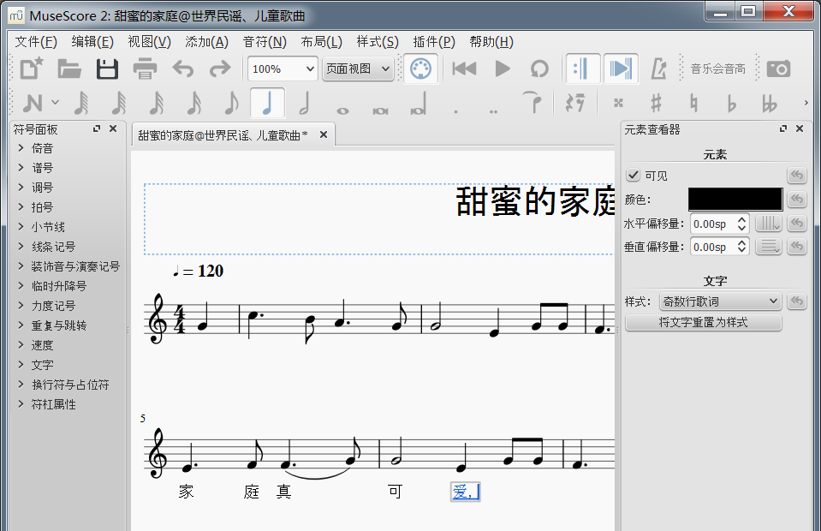Open the 页面视图 view mode dropdown
This screenshot has height=531, width=821.
(358, 69)
